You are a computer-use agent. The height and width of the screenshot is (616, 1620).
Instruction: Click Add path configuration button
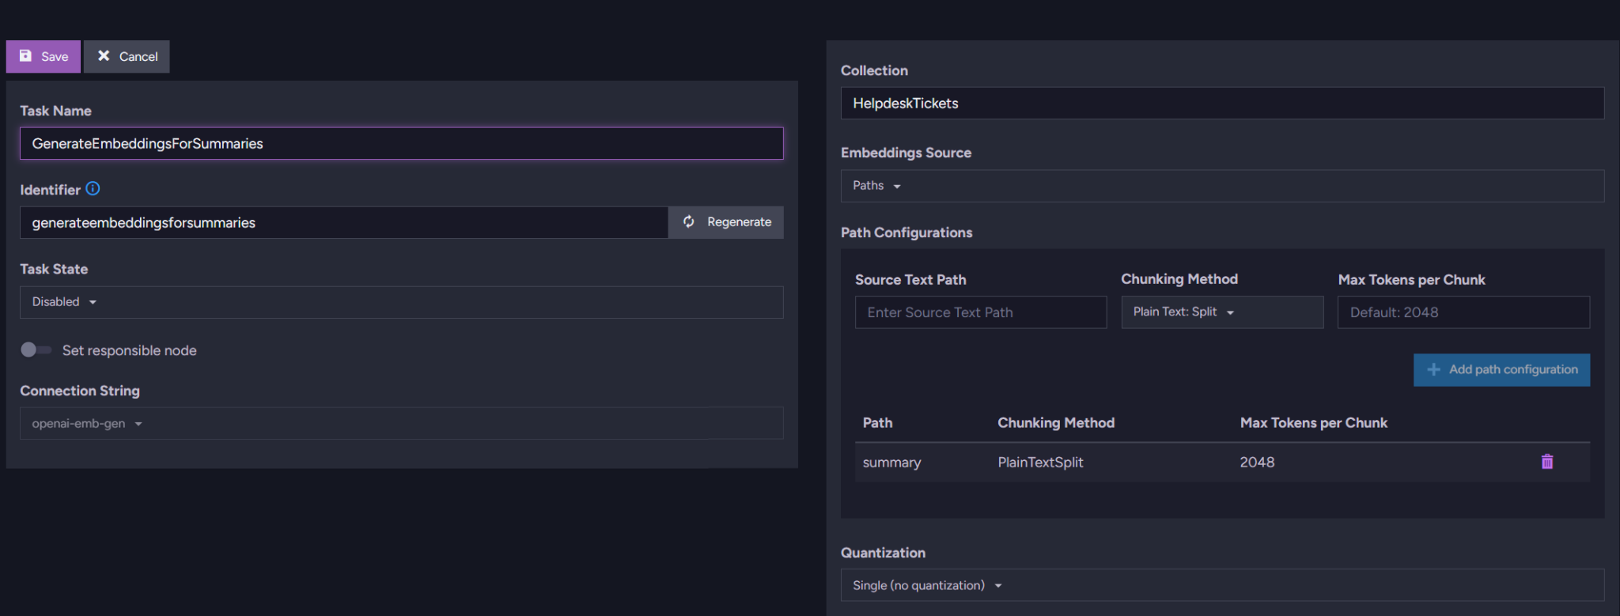(1501, 370)
